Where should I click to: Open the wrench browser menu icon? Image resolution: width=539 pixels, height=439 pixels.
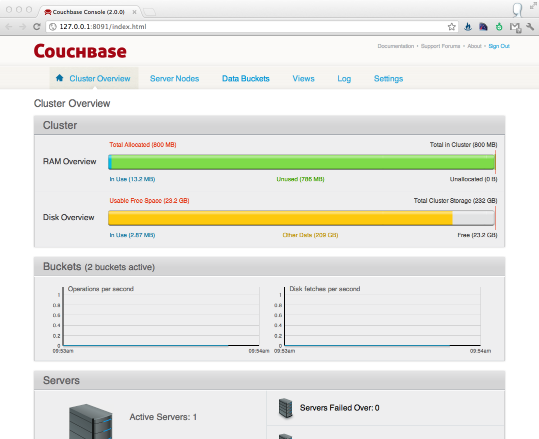coord(530,27)
